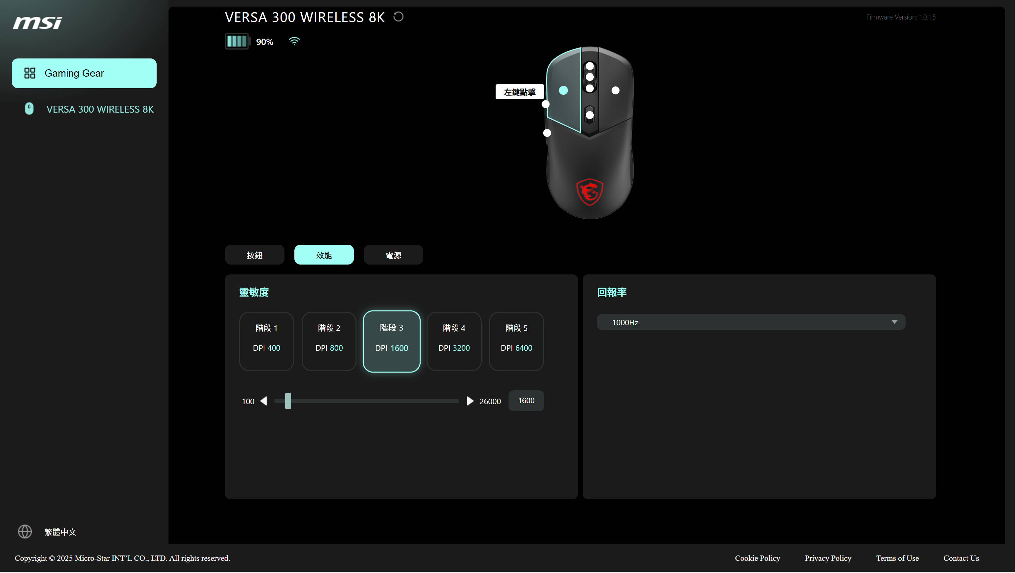This screenshot has width=1015, height=573.
Task: Switch to the 按鈕 tab
Action: [x=254, y=255]
